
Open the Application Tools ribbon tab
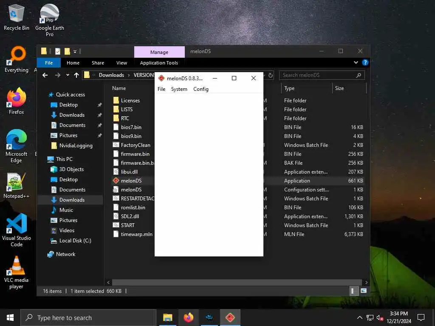[159, 63]
